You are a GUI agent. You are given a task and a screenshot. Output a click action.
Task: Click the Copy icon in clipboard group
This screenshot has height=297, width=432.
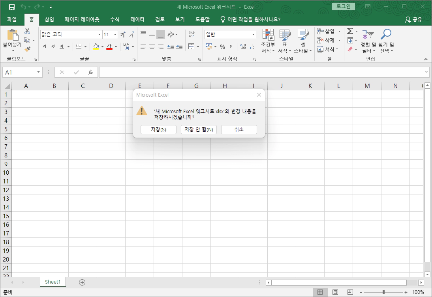click(x=27, y=40)
